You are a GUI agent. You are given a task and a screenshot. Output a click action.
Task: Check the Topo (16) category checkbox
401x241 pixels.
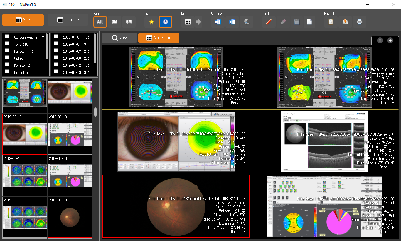coord(7,44)
